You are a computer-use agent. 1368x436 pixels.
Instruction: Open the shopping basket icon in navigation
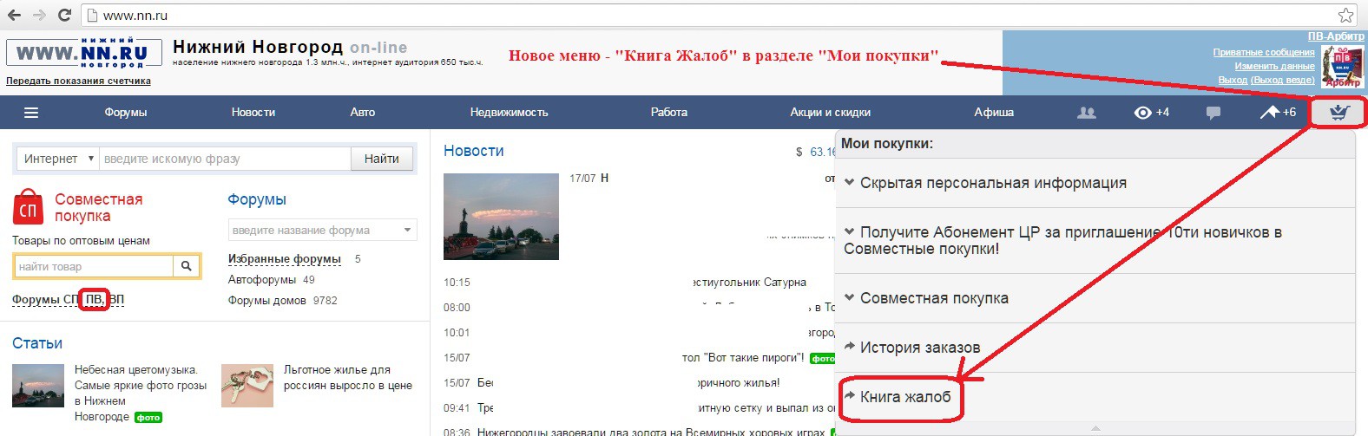pos(1339,113)
